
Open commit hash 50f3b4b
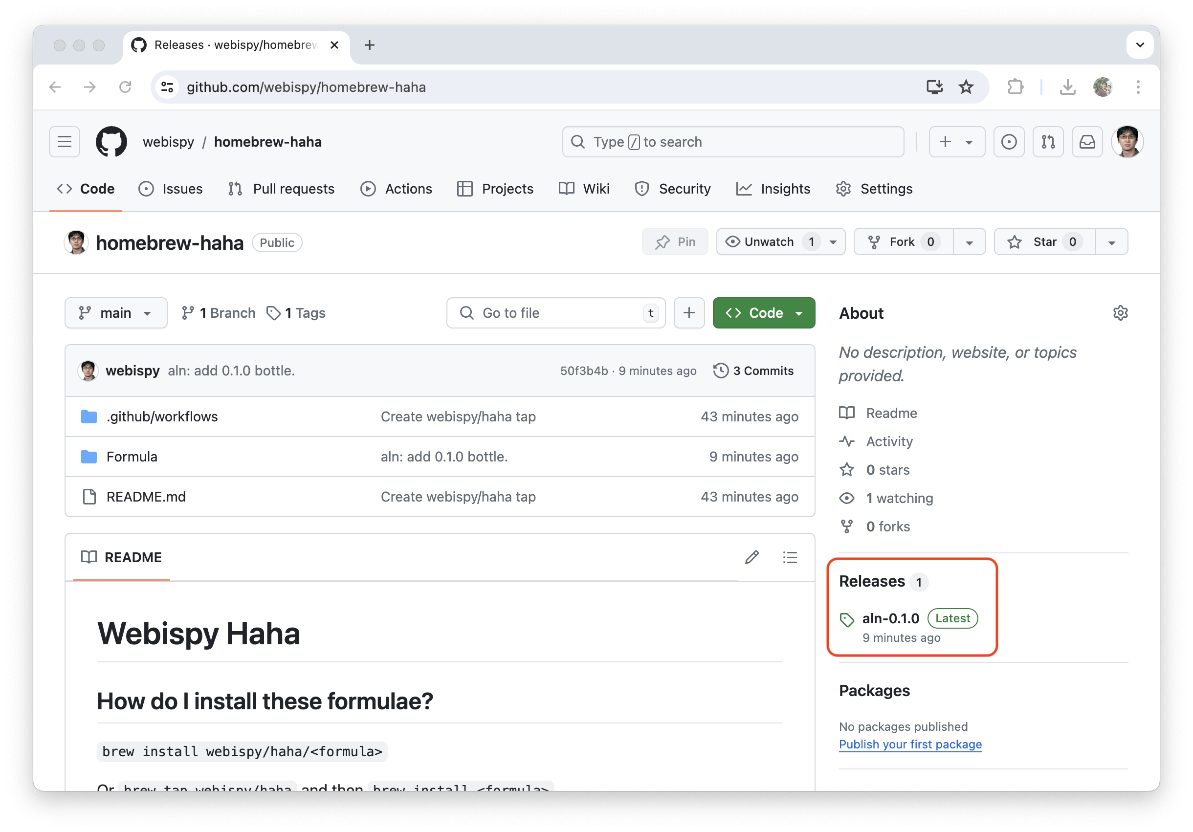[583, 371]
